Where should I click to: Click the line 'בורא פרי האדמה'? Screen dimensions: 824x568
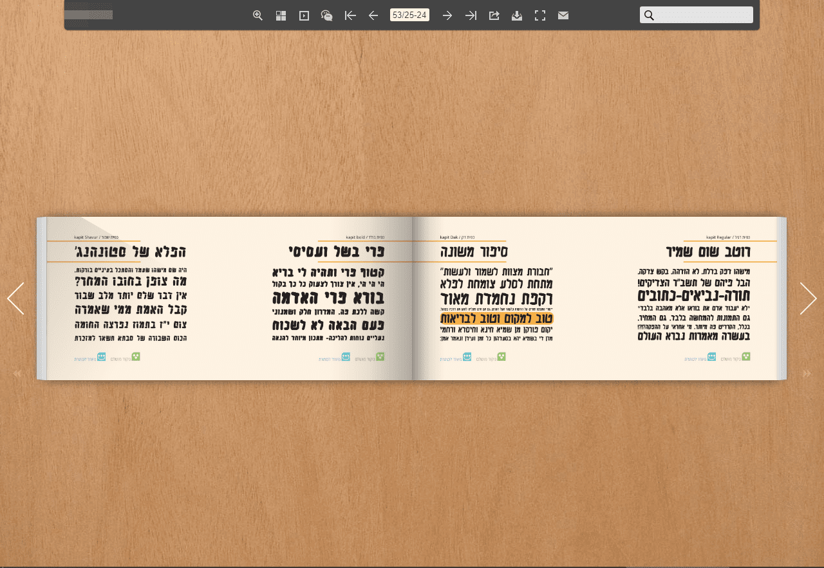pyautogui.click(x=328, y=298)
